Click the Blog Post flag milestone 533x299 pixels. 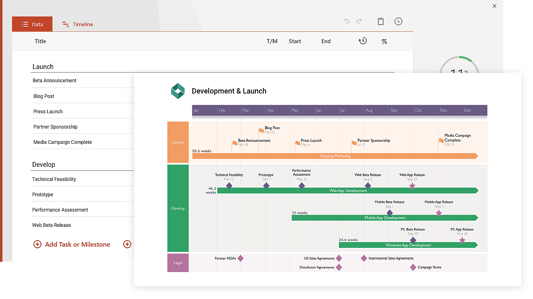click(261, 131)
